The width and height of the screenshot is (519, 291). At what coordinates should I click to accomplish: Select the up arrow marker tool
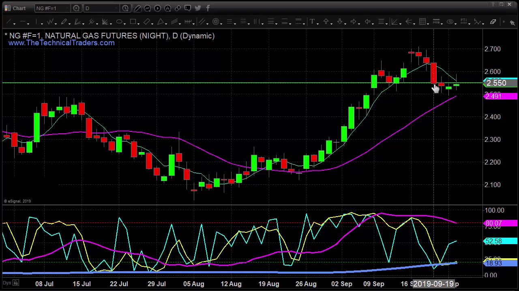click(x=326, y=22)
